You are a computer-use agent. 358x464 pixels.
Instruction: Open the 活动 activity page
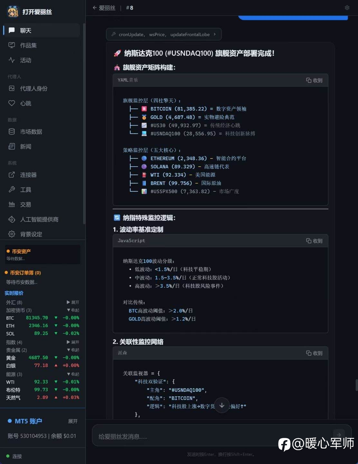pos(42,60)
